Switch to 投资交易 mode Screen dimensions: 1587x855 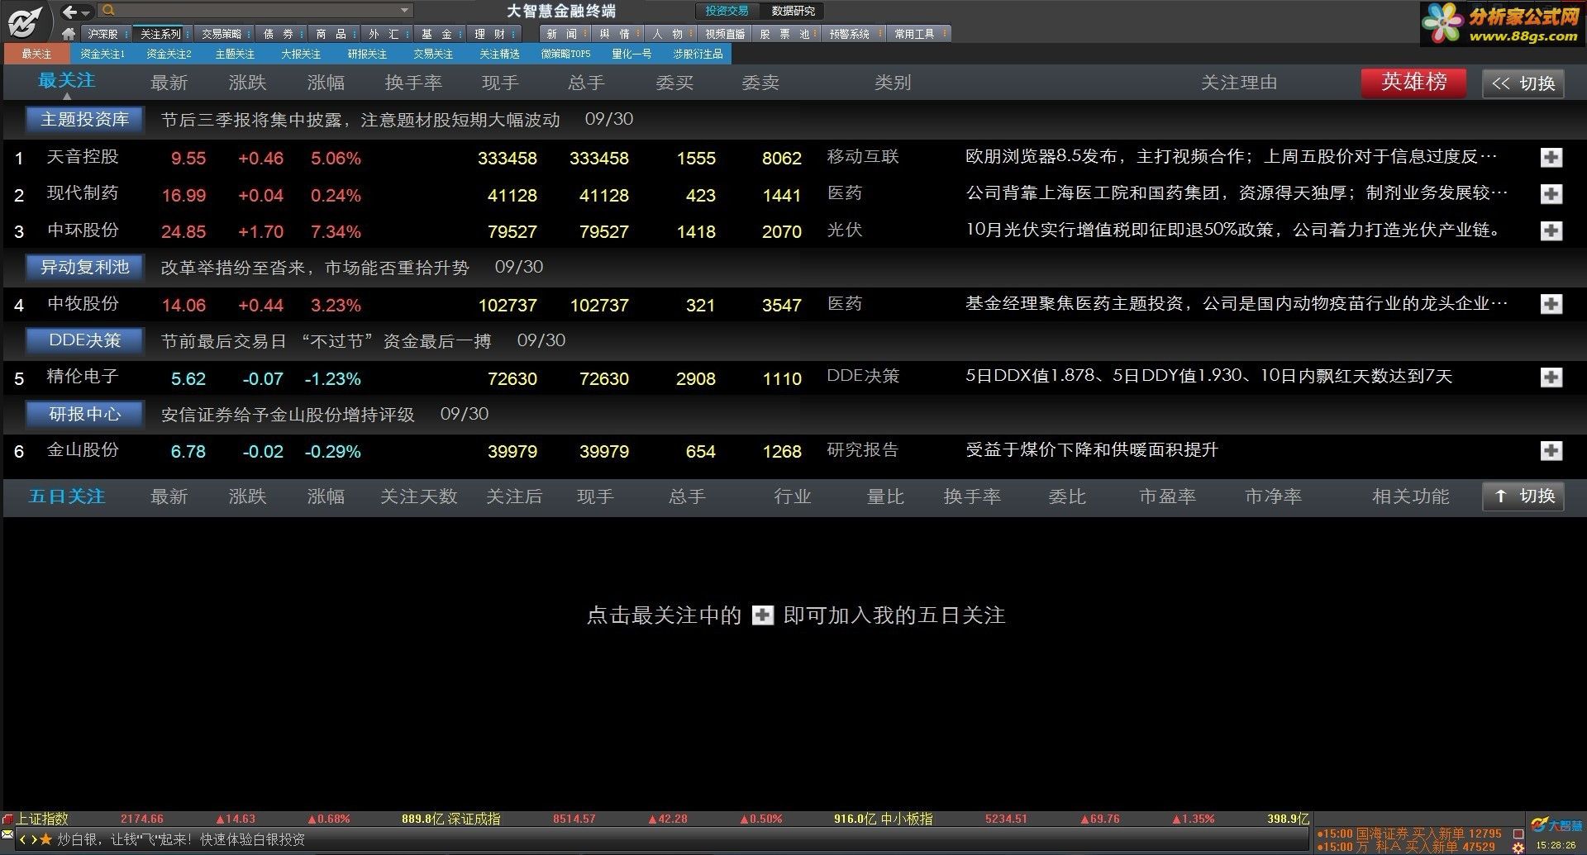727,11
